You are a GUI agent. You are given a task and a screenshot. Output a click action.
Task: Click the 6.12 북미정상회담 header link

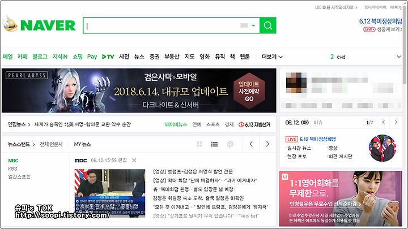(x=381, y=21)
